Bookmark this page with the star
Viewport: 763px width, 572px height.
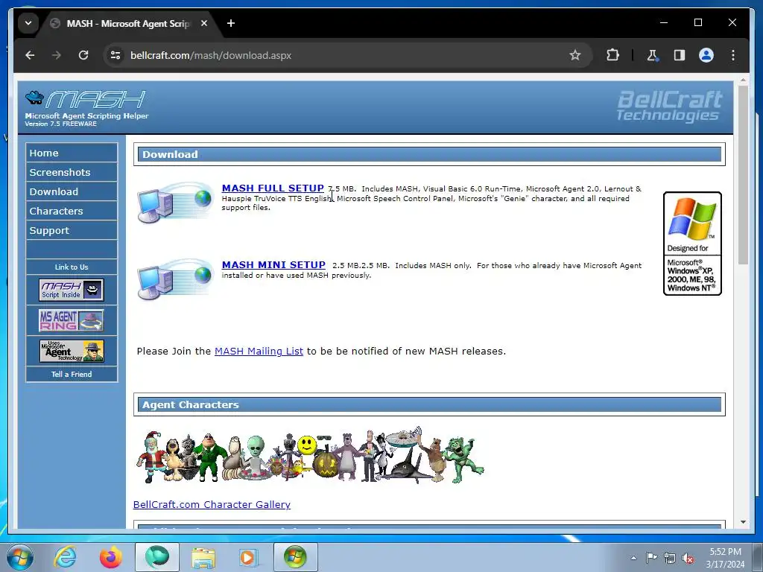(x=575, y=55)
